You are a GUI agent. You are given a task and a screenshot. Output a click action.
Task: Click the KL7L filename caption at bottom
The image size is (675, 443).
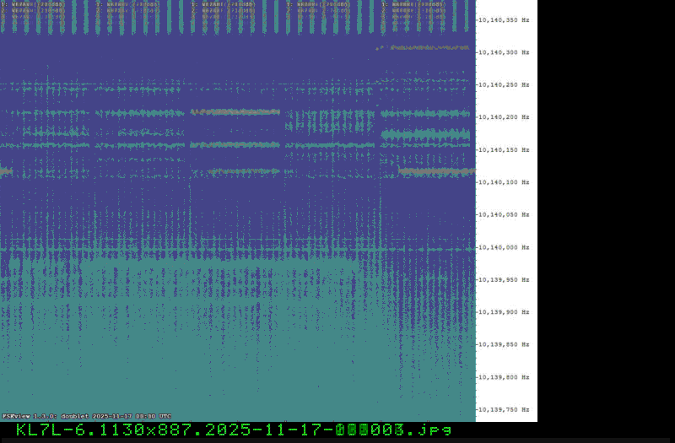[x=234, y=430]
